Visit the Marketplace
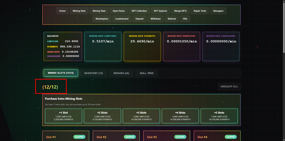 102,19
